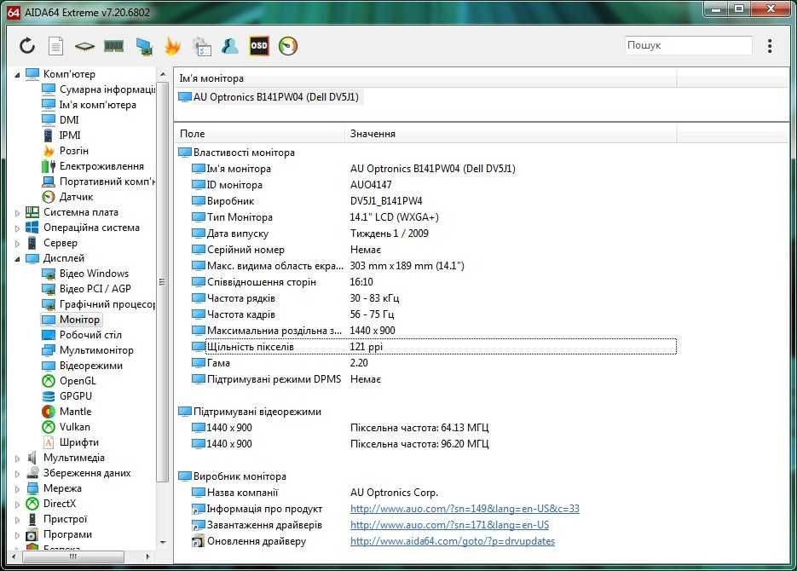Launch the flame stability test icon

[172, 46]
